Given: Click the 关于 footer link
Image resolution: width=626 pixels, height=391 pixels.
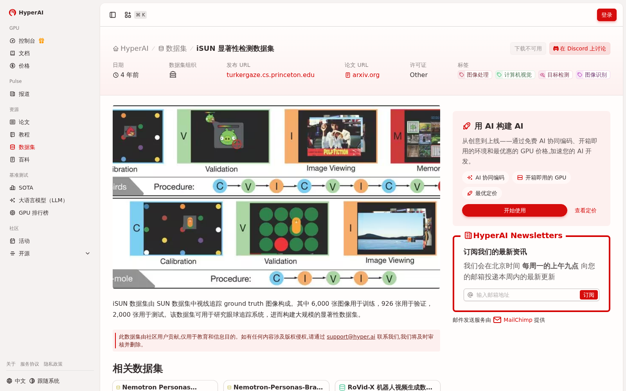Looking at the screenshot, I should pos(11,364).
